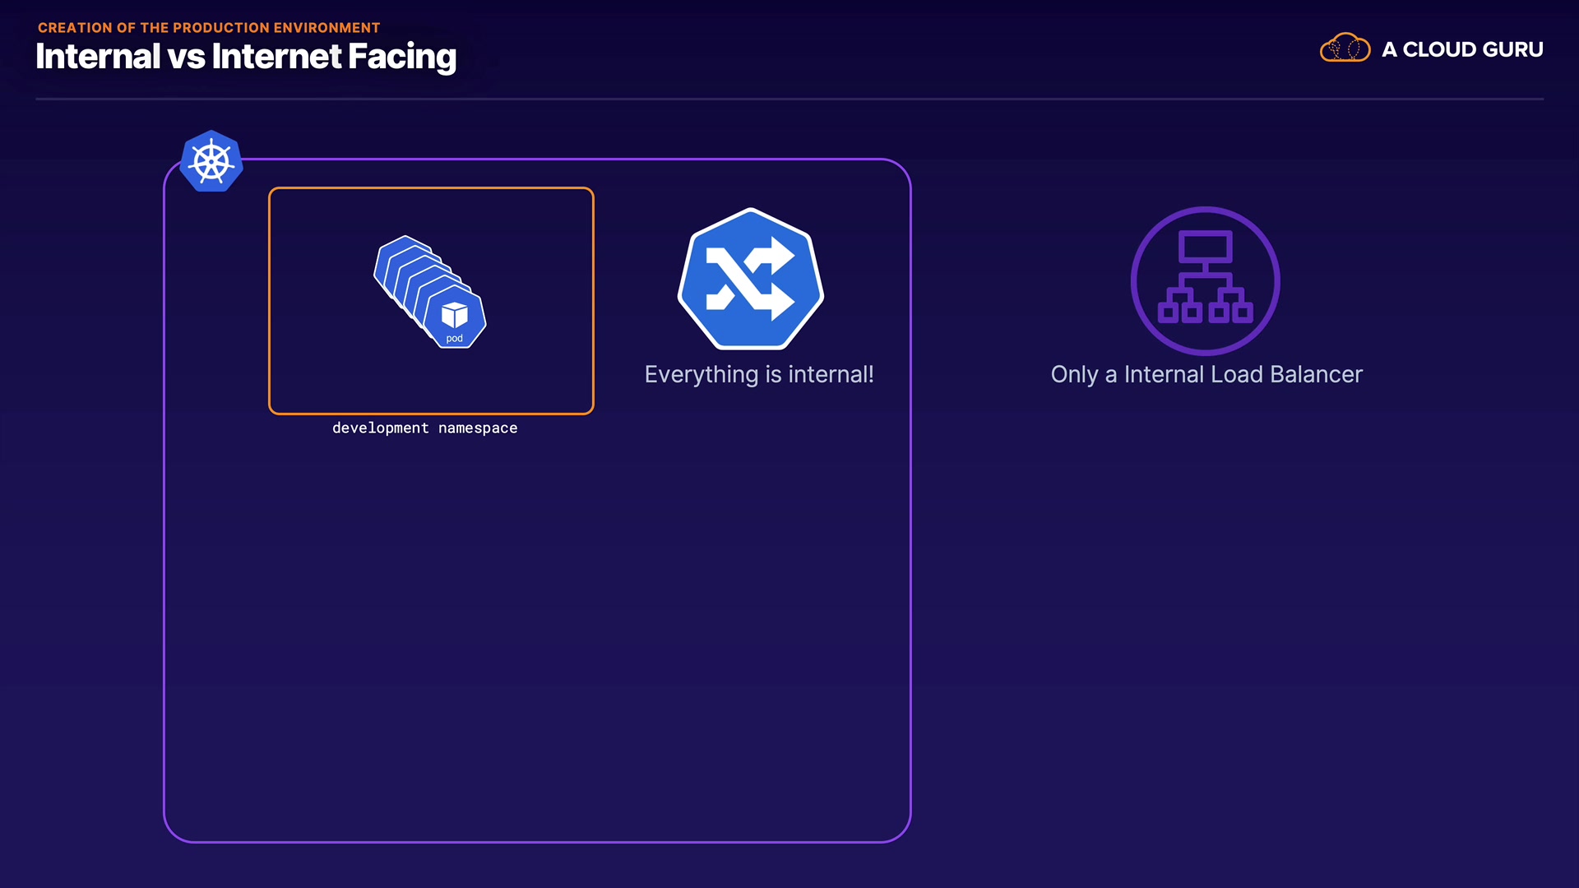The width and height of the screenshot is (1579, 888).
Task: Click the purple load balancer circle icon
Action: coord(1205,280)
